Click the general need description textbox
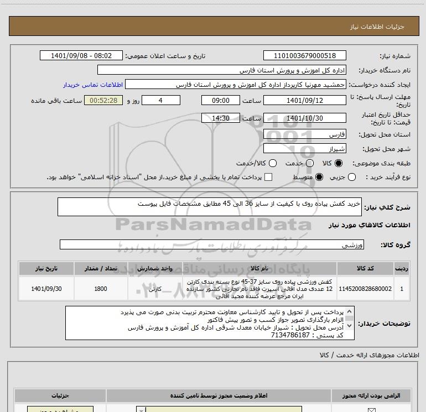The image size is (426, 412). tap(210, 207)
